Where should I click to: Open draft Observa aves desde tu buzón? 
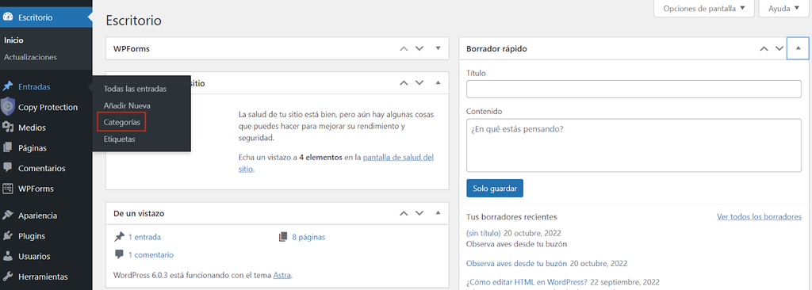pyautogui.click(x=517, y=263)
